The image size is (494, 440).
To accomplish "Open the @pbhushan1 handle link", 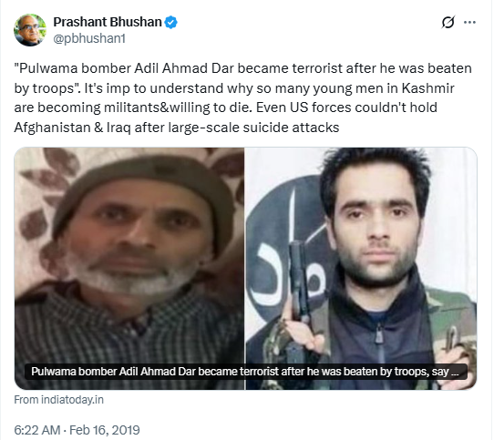I will (x=89, y=38).
